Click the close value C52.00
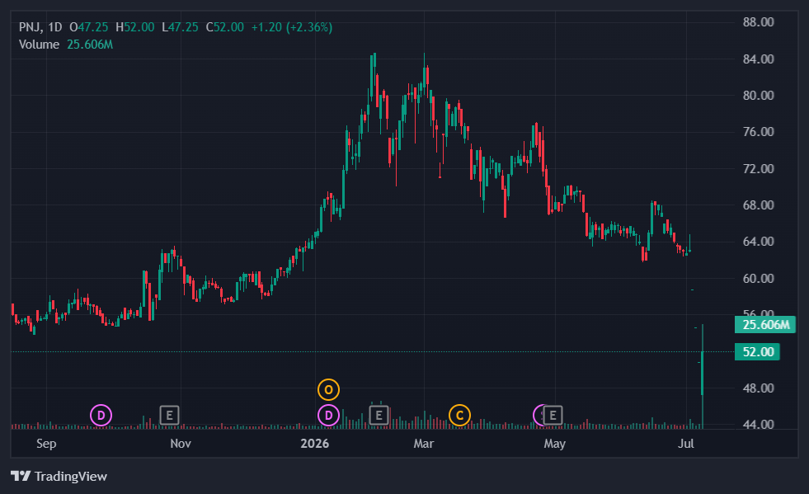Screen dimensions: 809x494 click(x=225, y=27)
